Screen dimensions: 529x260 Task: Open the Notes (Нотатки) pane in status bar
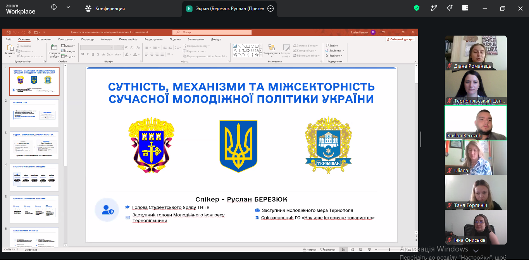[x=309, y=250]
